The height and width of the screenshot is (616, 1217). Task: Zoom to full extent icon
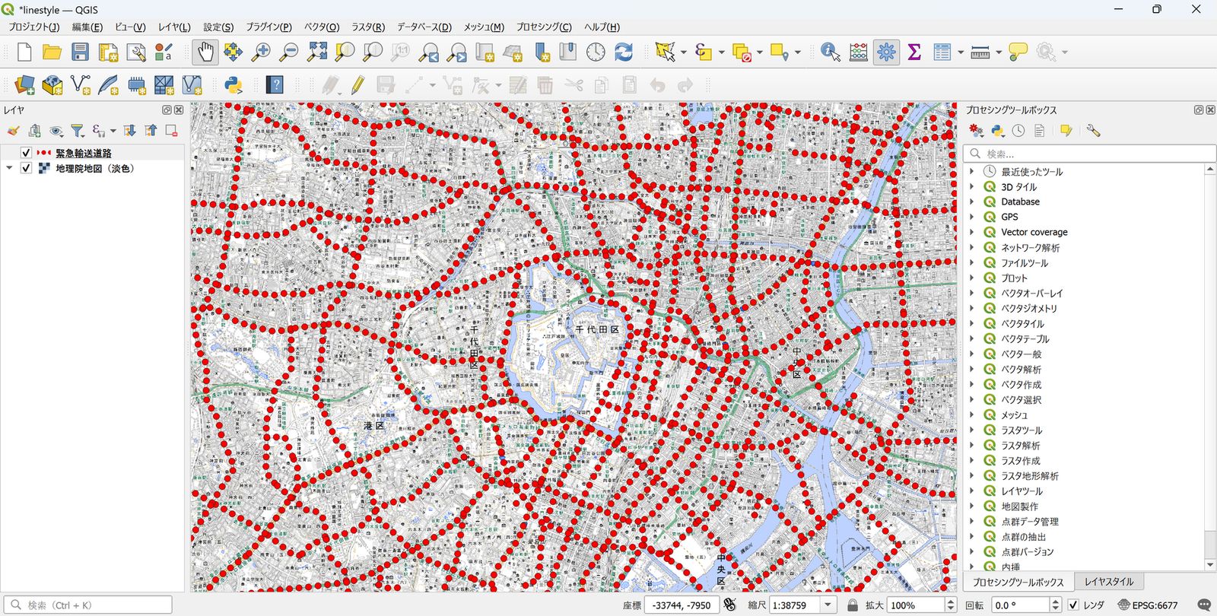click(x=317, y=52)
